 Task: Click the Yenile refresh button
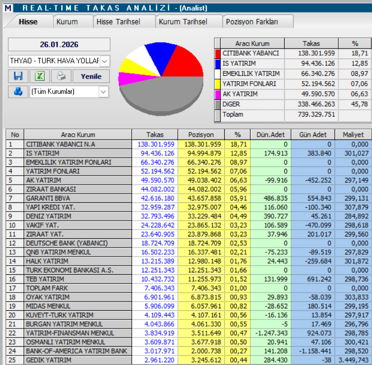tap(91, 76)
